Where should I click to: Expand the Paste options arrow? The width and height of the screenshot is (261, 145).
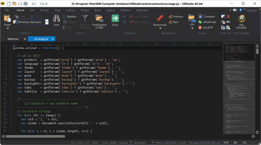(x=7, y=29)
